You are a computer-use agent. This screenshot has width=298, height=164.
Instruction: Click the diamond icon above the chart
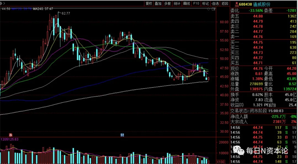point(209,9)
